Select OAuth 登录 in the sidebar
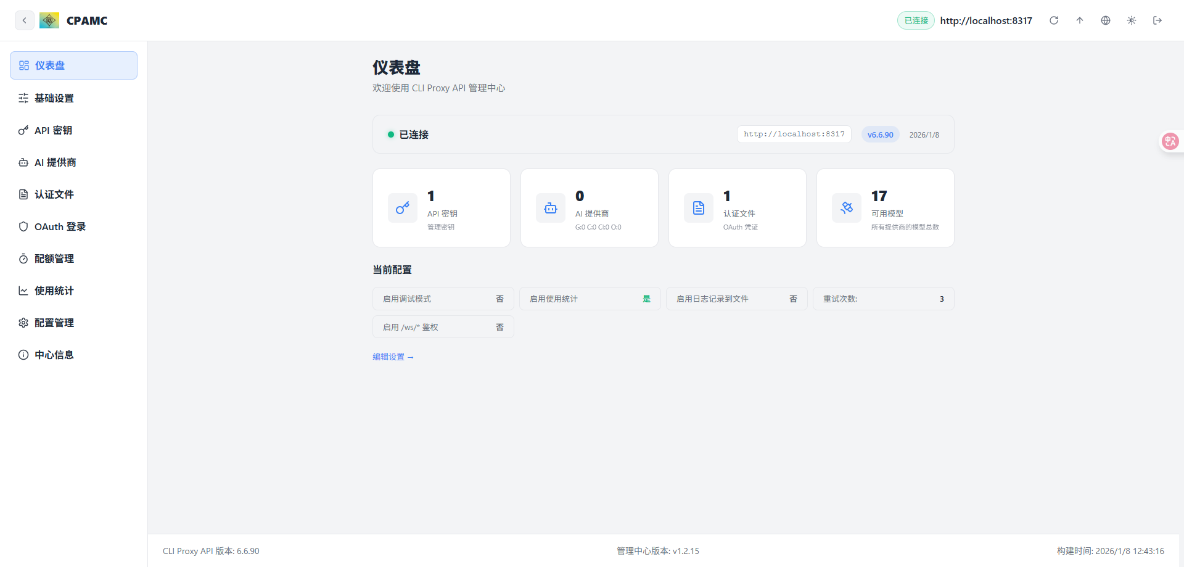Image resolution: width=1184 pixels, height=567 pixels. tap(73, 226)
